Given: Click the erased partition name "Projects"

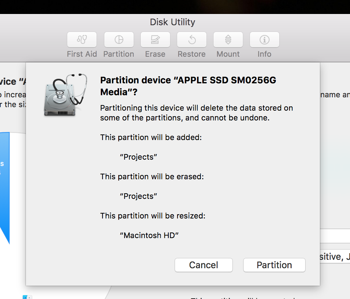Looking at the screenshot, I should coord(138,196).
